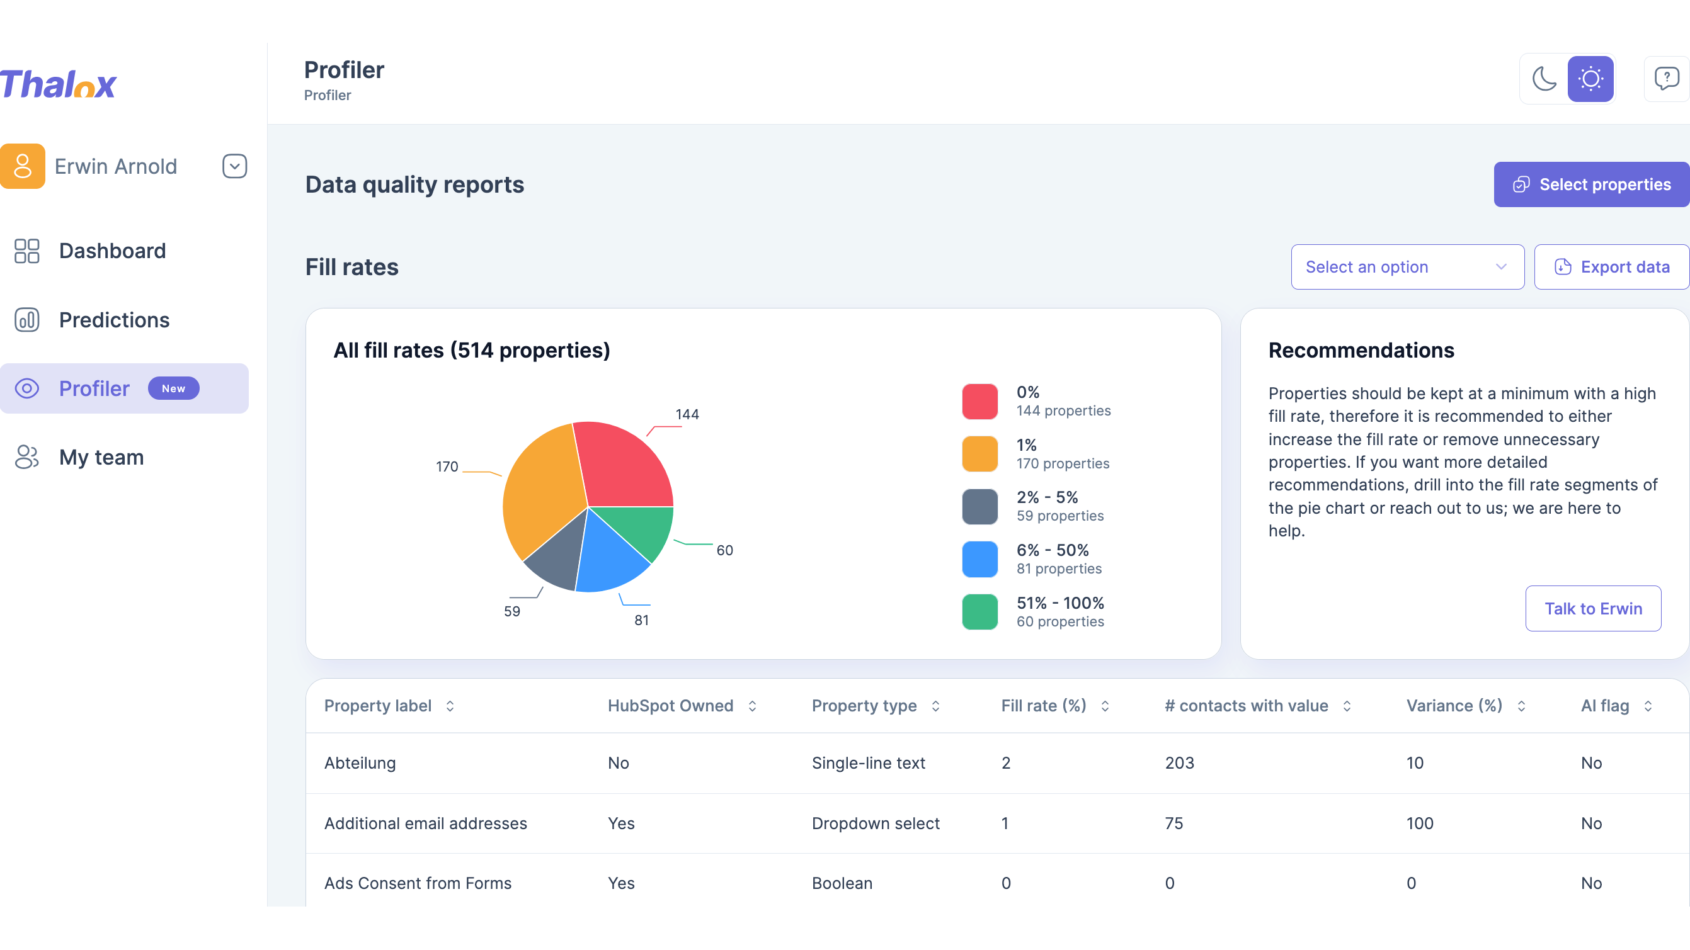Image resolution: width=1690 pixels, height=950 pixels.
Task: Sort by Fill rate (%) column
Action: click(x=1054, y=706)
